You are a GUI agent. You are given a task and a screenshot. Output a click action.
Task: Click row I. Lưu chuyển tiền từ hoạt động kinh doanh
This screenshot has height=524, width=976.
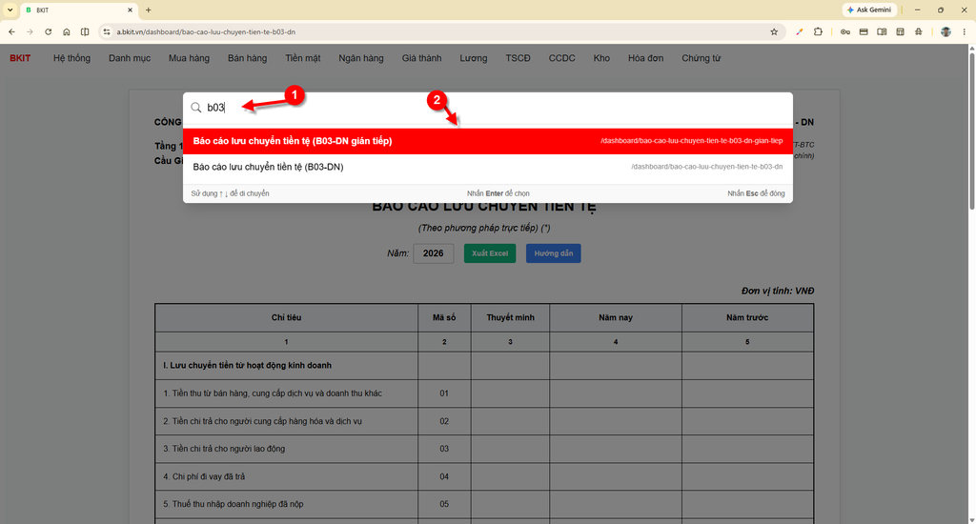click(484, 365)
